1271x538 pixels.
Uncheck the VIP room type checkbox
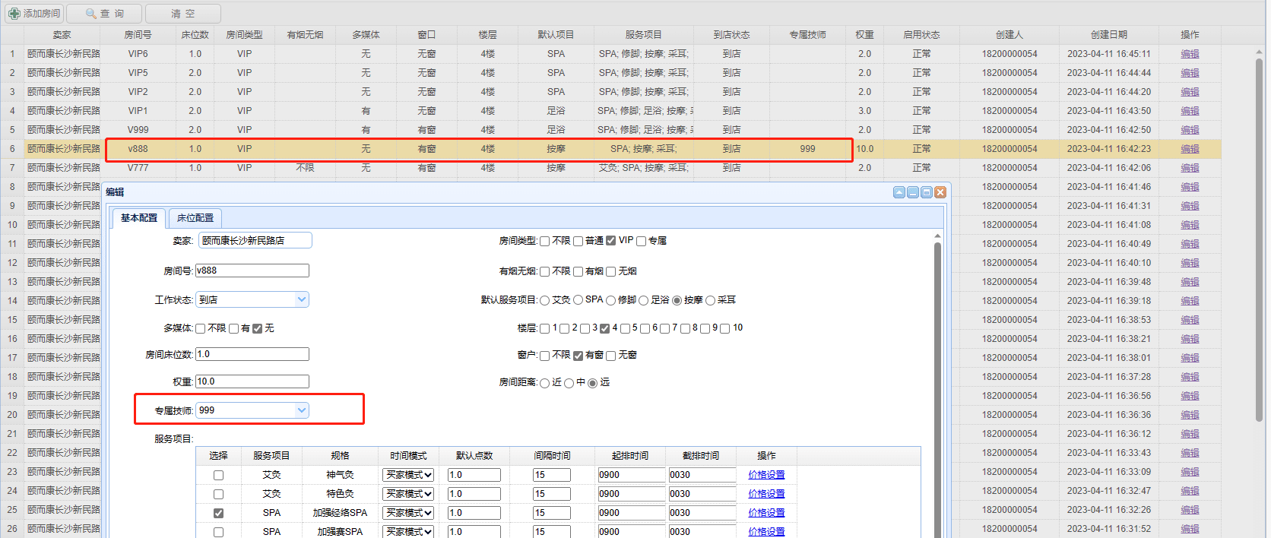pyautogui.click(x=611, y=241)
